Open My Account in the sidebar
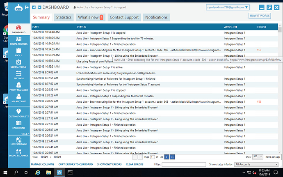The width and height of the screenshot is (283, 177). click(18, 98)
